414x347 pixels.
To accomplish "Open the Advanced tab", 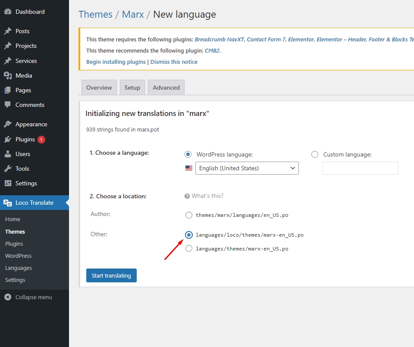I will pyautogui.click(x=166, y=88).
